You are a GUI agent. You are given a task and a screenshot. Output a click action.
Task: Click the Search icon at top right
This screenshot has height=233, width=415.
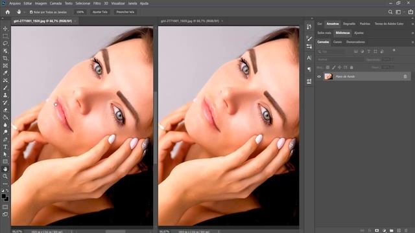point(390,12)
